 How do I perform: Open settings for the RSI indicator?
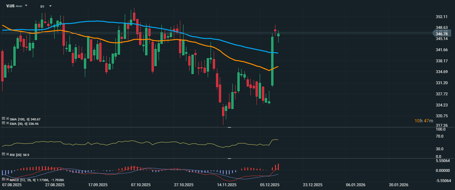point(4,154)
